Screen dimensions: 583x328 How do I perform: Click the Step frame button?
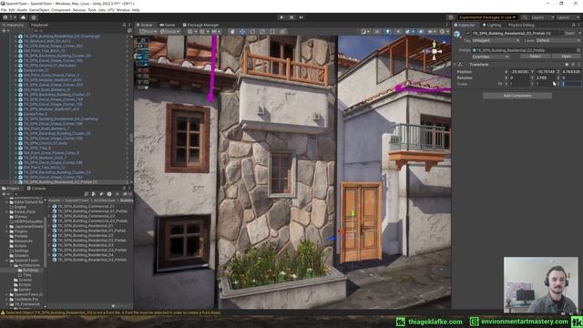pos(302,17)
